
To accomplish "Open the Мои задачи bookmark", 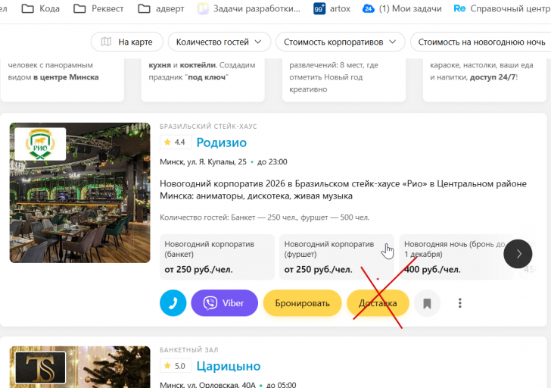I will pos(402,8).
